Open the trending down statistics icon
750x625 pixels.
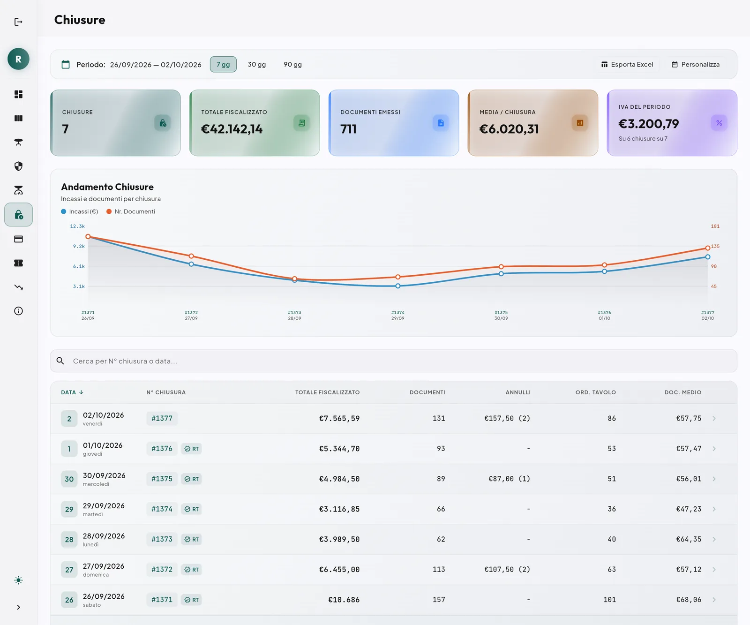pos(18,287)
